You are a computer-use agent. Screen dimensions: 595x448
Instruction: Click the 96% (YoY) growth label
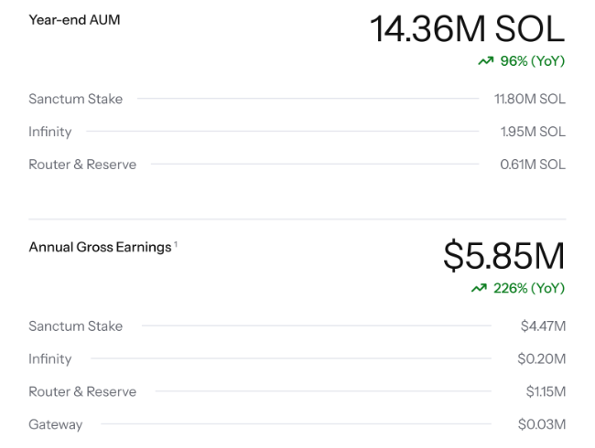pyautogui.click(x=532, y=61)
